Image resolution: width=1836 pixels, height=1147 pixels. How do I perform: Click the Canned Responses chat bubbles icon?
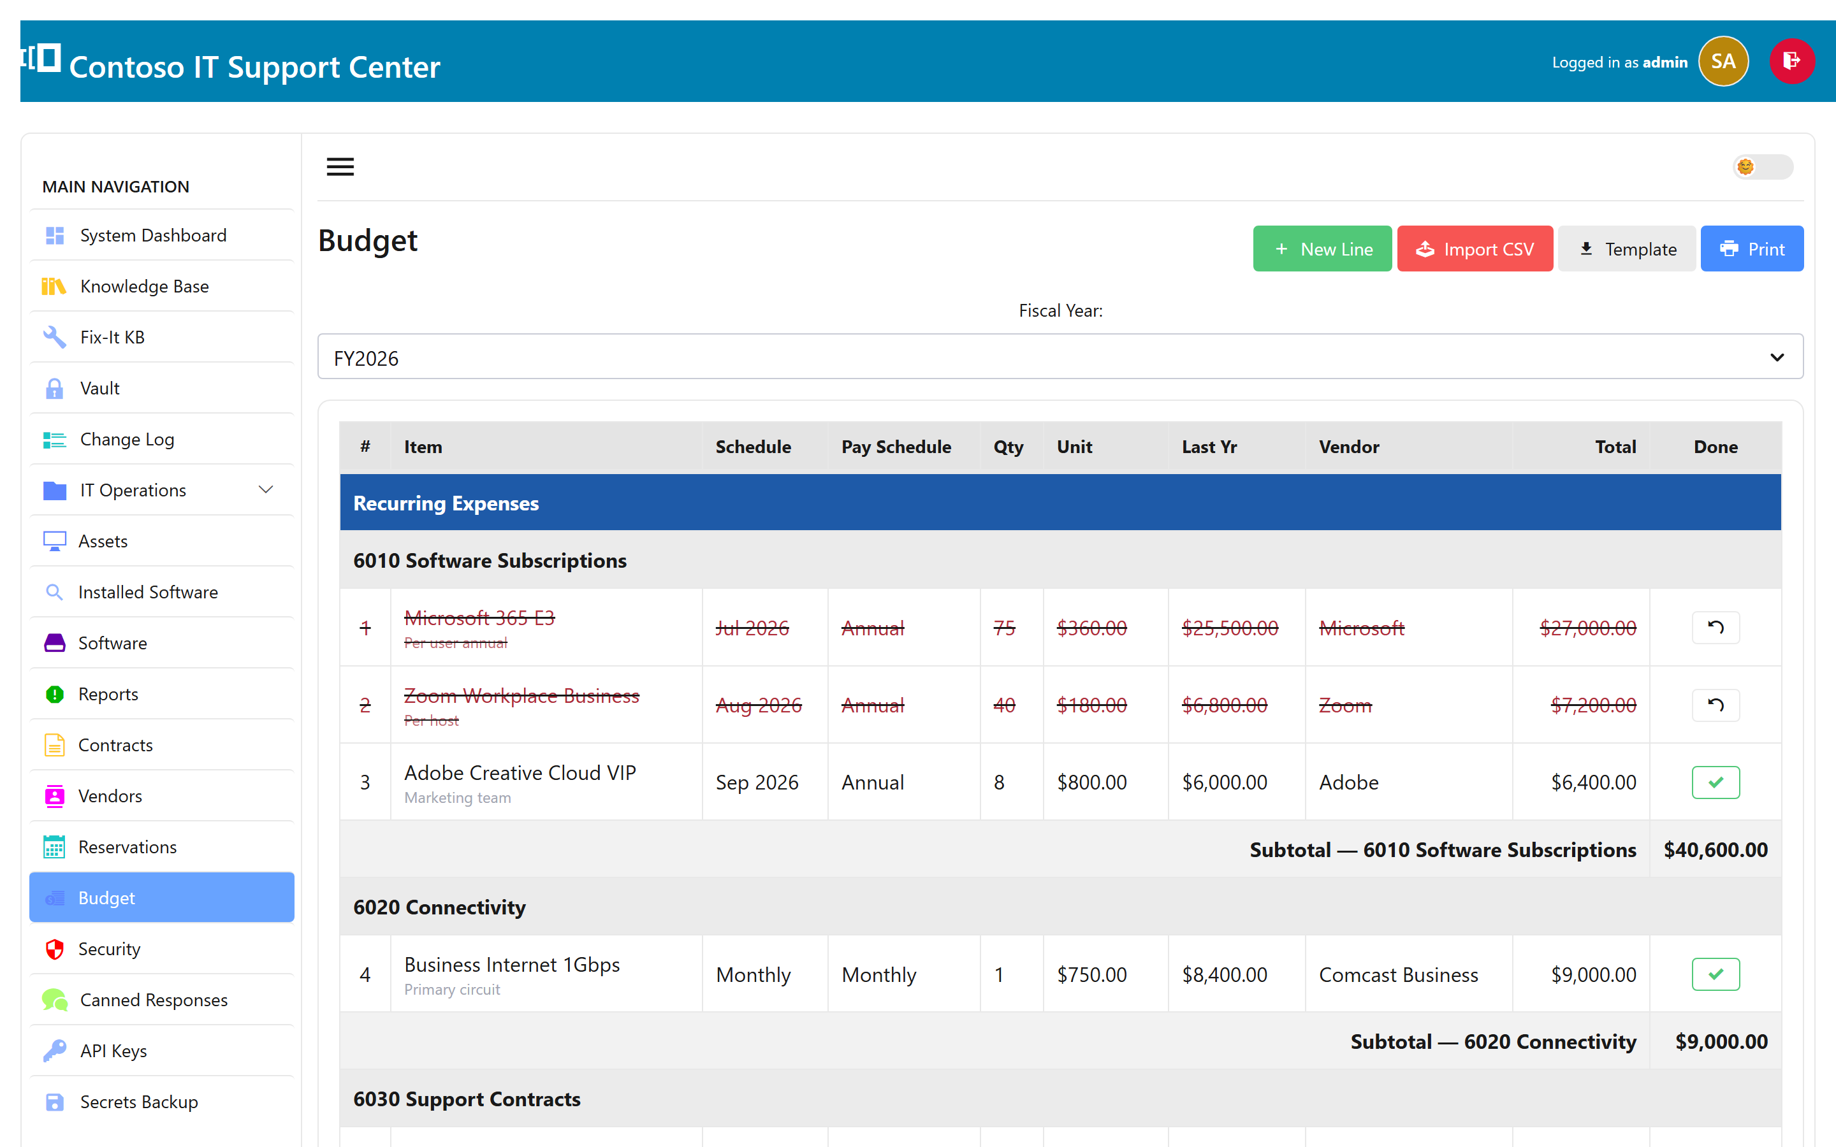pos(55,1000)
